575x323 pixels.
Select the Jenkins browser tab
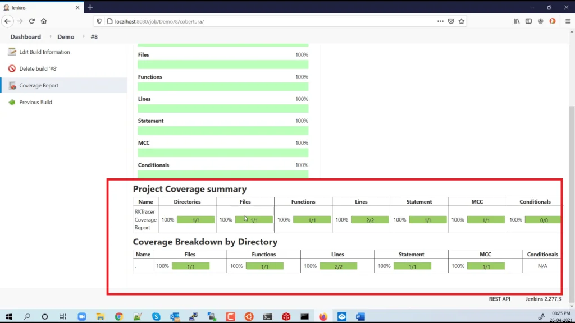pos(42,7)
